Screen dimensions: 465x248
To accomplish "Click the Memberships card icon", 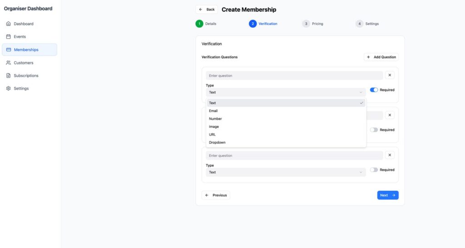I will click(x=9, y=50).
